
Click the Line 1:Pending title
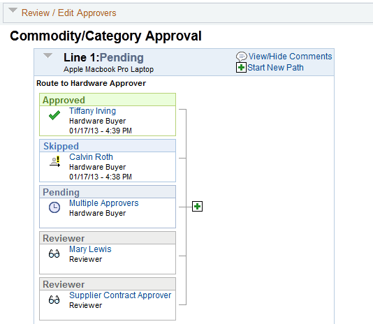pos(103,57)
